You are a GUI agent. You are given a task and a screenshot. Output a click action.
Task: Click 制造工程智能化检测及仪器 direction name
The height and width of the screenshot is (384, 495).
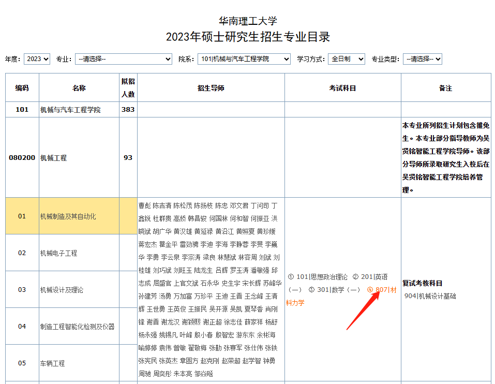pyautogui.click(x=78, y=327)
